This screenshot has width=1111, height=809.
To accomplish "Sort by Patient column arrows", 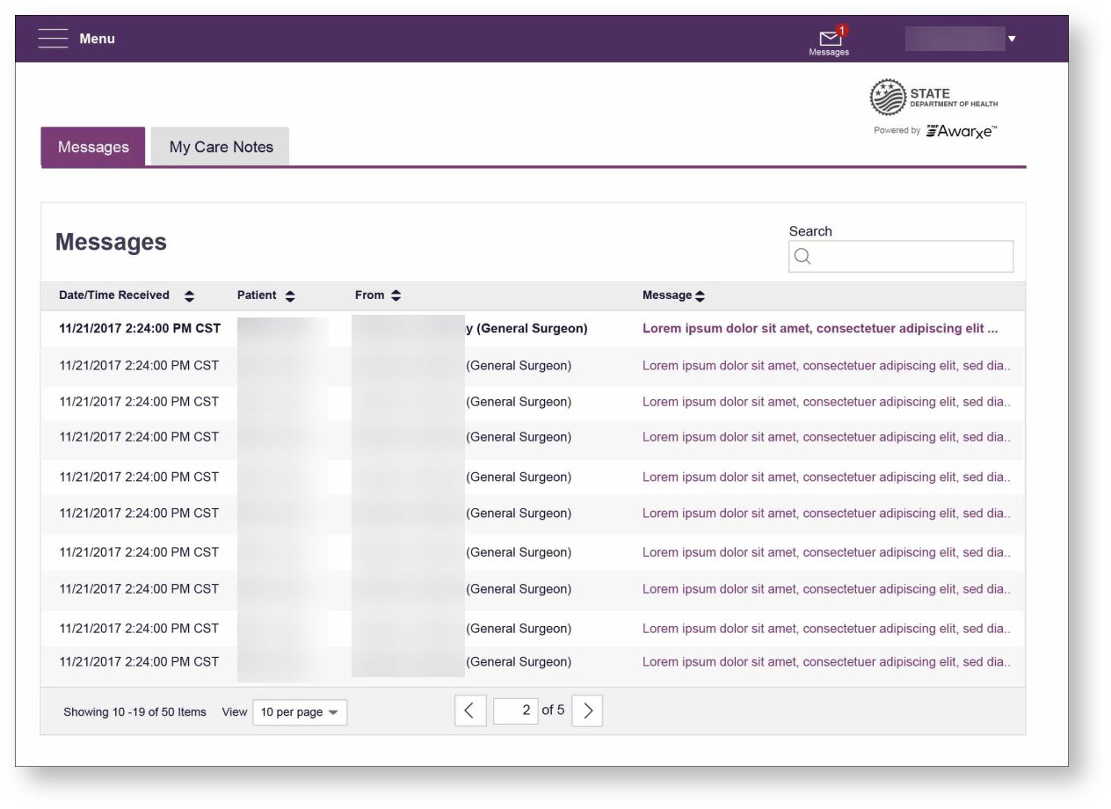I will point(291,296).
